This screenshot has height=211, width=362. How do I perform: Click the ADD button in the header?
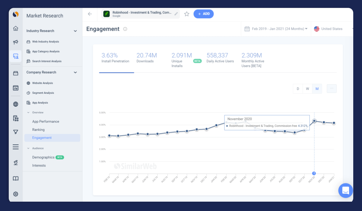click(x=204, y=14)
